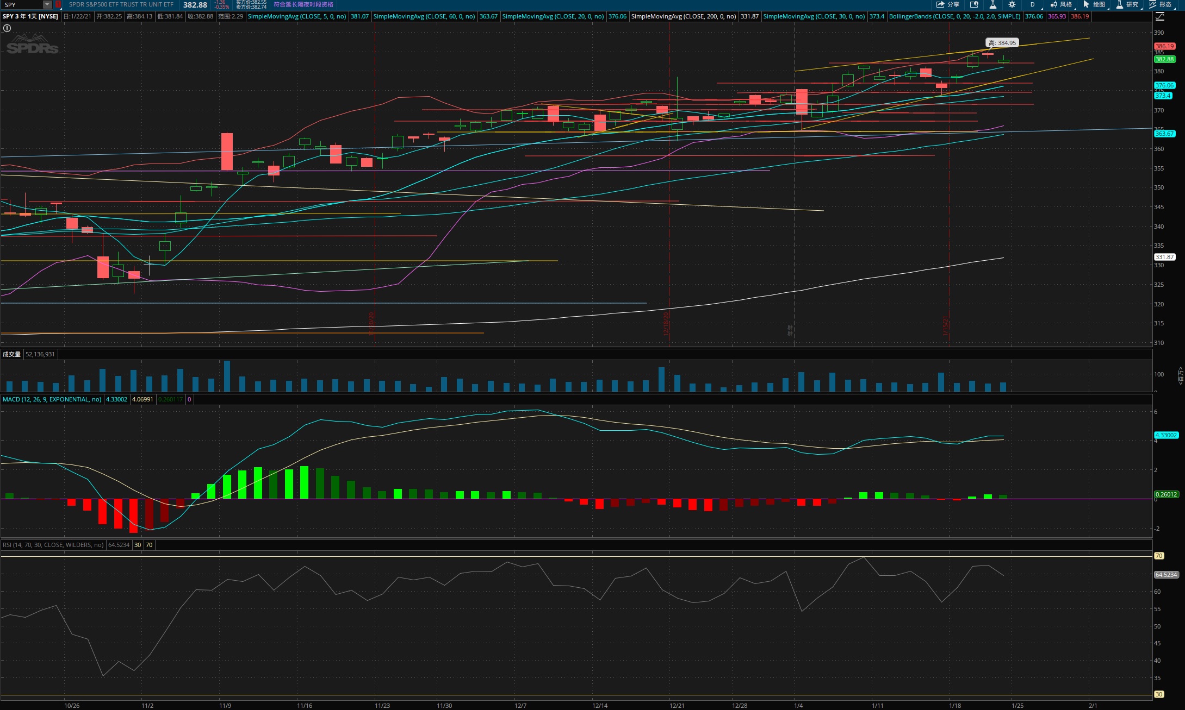
Task: Click the extended-hours eligibility purple link
Action: (303, 4)
